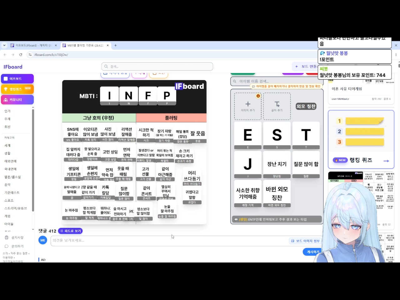Click the 머리 쓰다듬기 board card
This screenshot has height=300, width=400.
pos(192,177)
